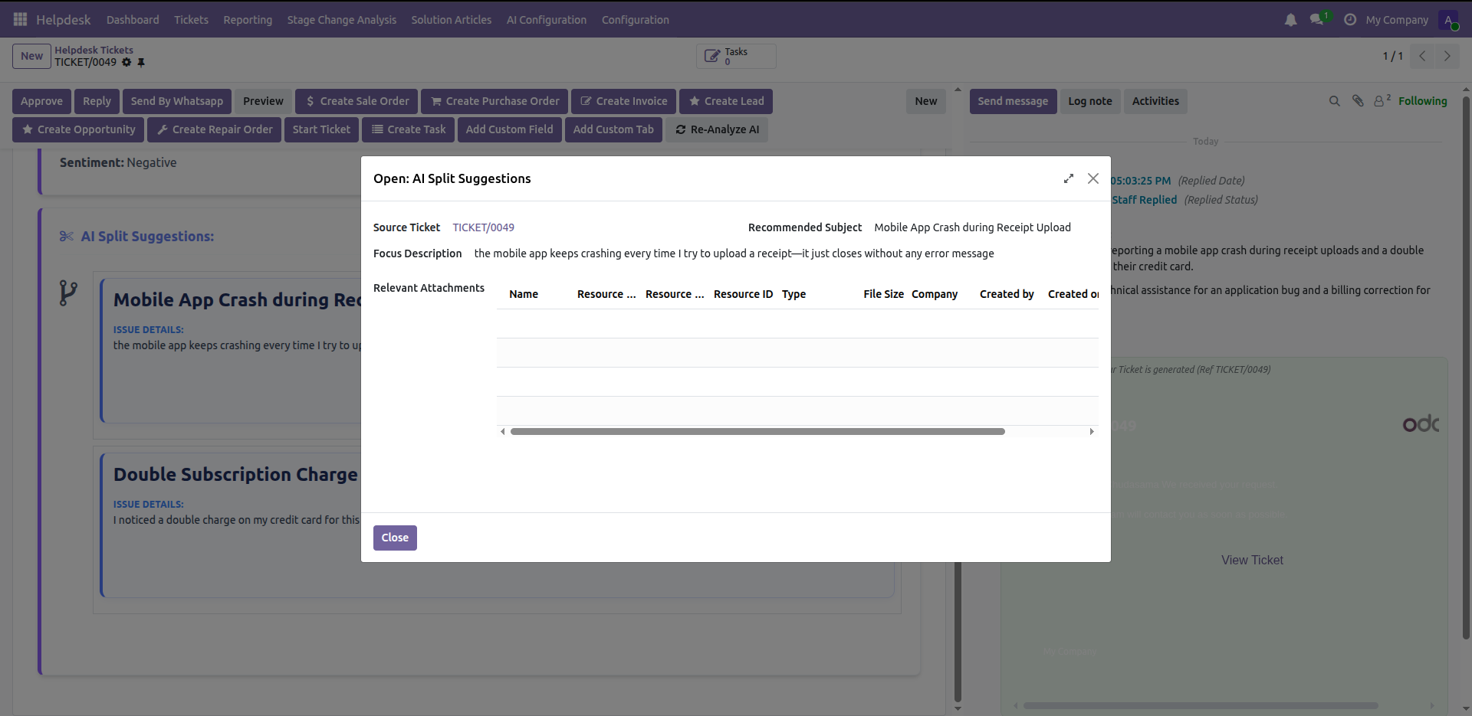Click Create Repair Order button

(215, 129)
